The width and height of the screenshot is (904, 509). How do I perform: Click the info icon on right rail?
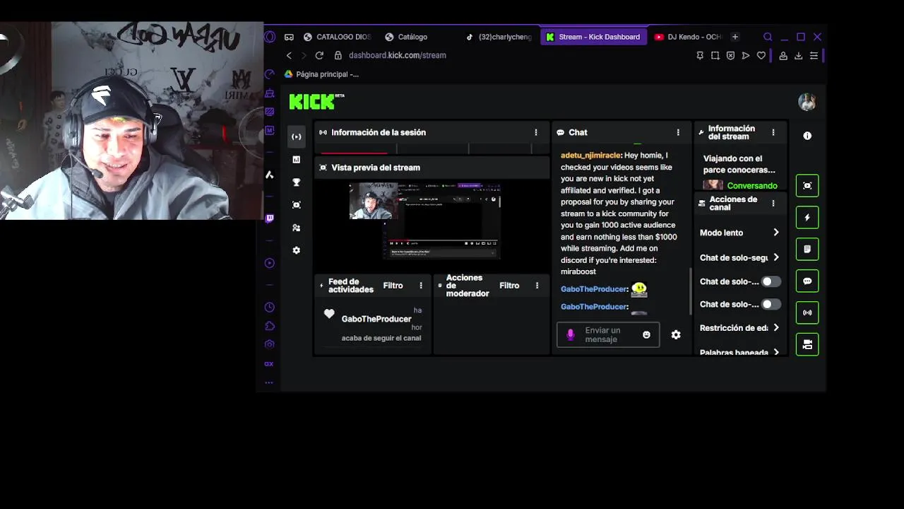(x=807, y=136)
